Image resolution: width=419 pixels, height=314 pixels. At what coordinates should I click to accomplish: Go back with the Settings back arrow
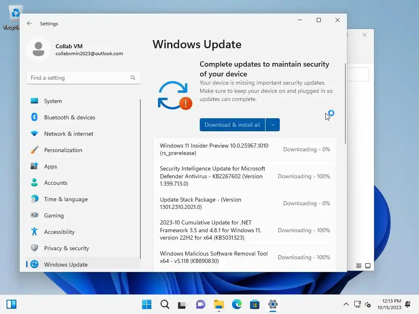(29, 23)
